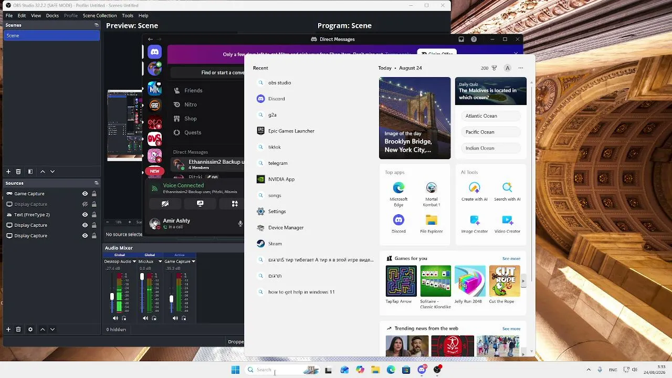Toggle Desktop Audio monitoring headphone icon
Image resolution: width=672 pixels, height=378 pixels.
[x=124, y=318]
